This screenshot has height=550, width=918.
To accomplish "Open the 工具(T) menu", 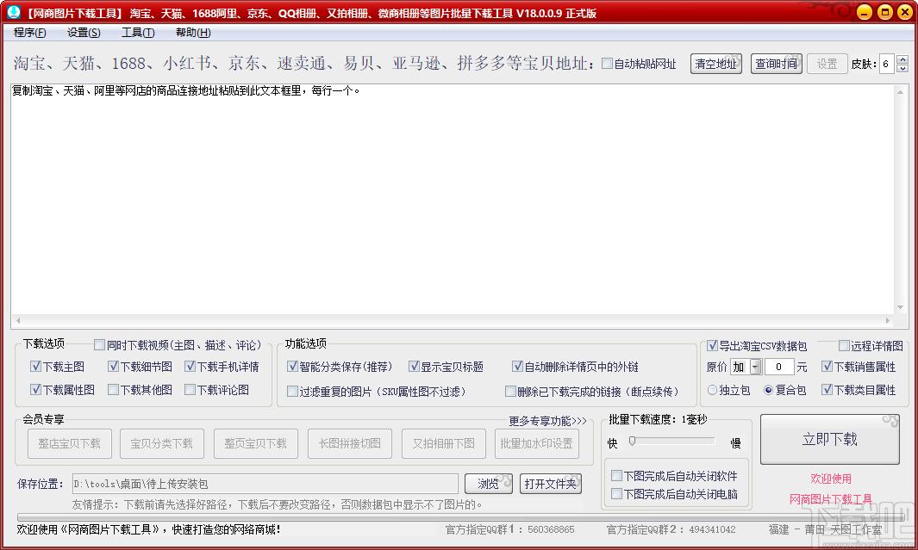I will [138, 33].
